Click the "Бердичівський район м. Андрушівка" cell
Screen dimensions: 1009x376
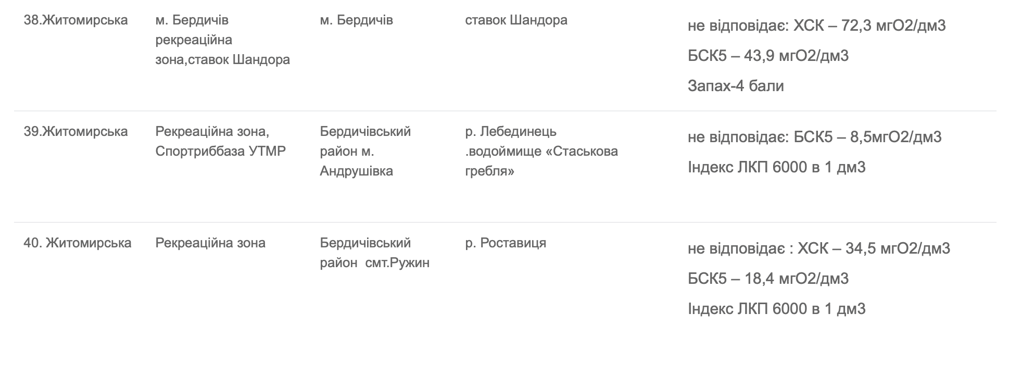pyautogui.click(x=365, y=152)
